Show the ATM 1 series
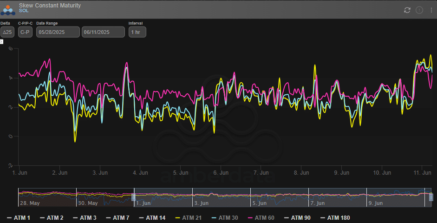The width and height of the screenshot is (437, 223). (x=19, y=217)
